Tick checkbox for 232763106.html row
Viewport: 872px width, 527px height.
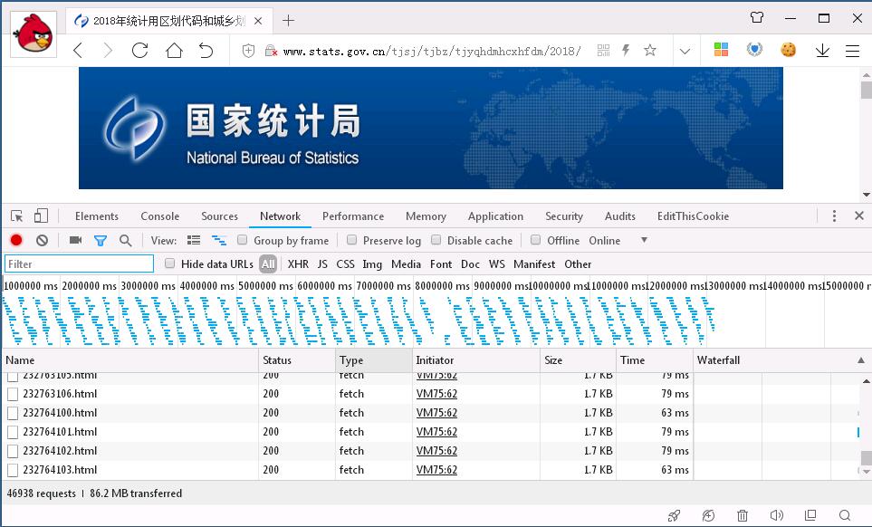[13, 394]
